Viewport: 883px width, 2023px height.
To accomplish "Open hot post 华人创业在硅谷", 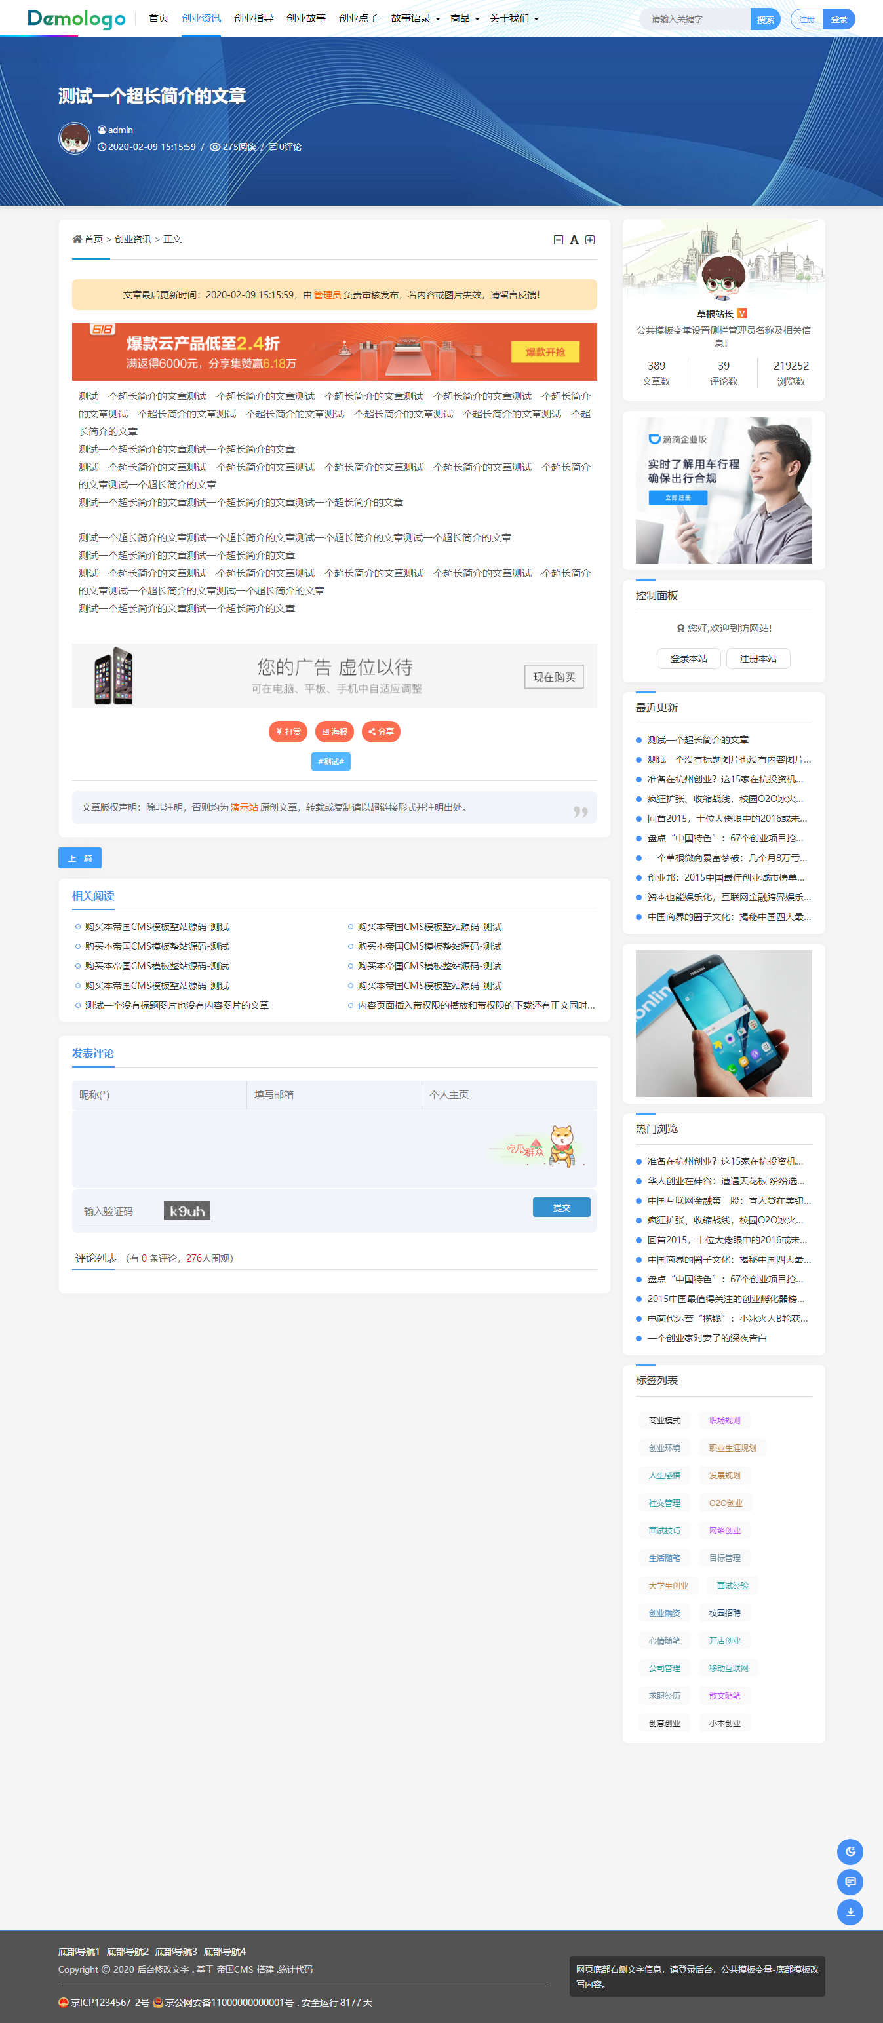I will pos(726,1180).
